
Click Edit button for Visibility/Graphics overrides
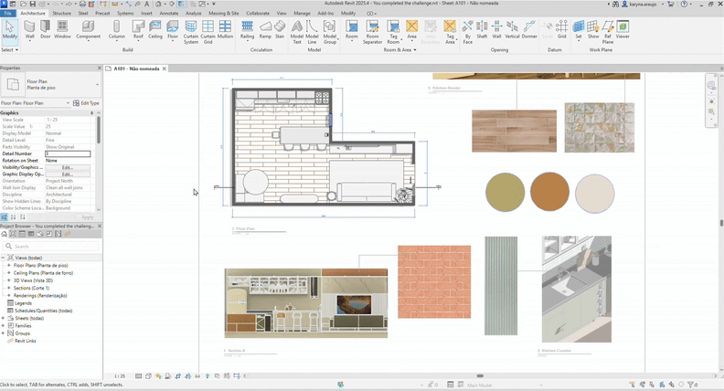coord(68,168)
